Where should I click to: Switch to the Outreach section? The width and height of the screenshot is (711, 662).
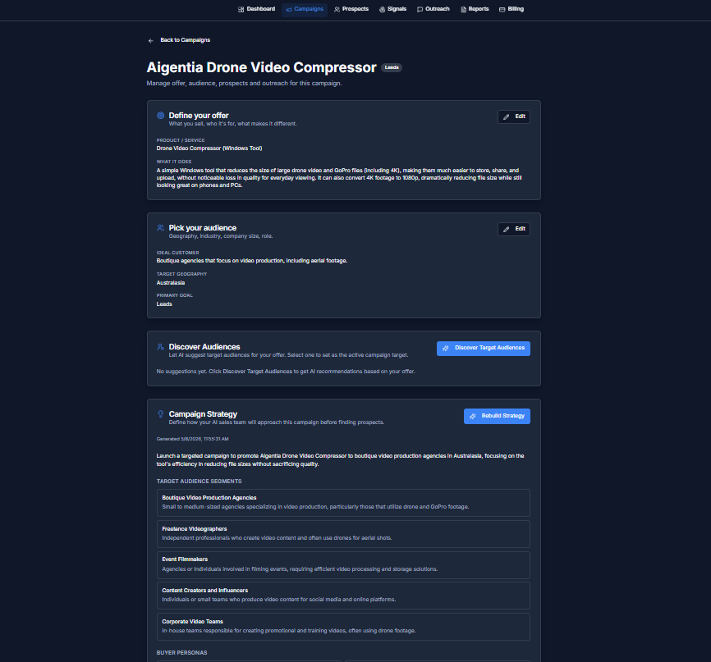(433, 9)
